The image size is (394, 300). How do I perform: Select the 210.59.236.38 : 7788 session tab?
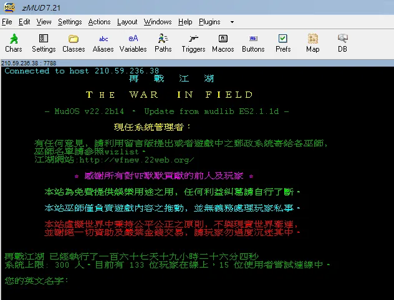(29, 63)
